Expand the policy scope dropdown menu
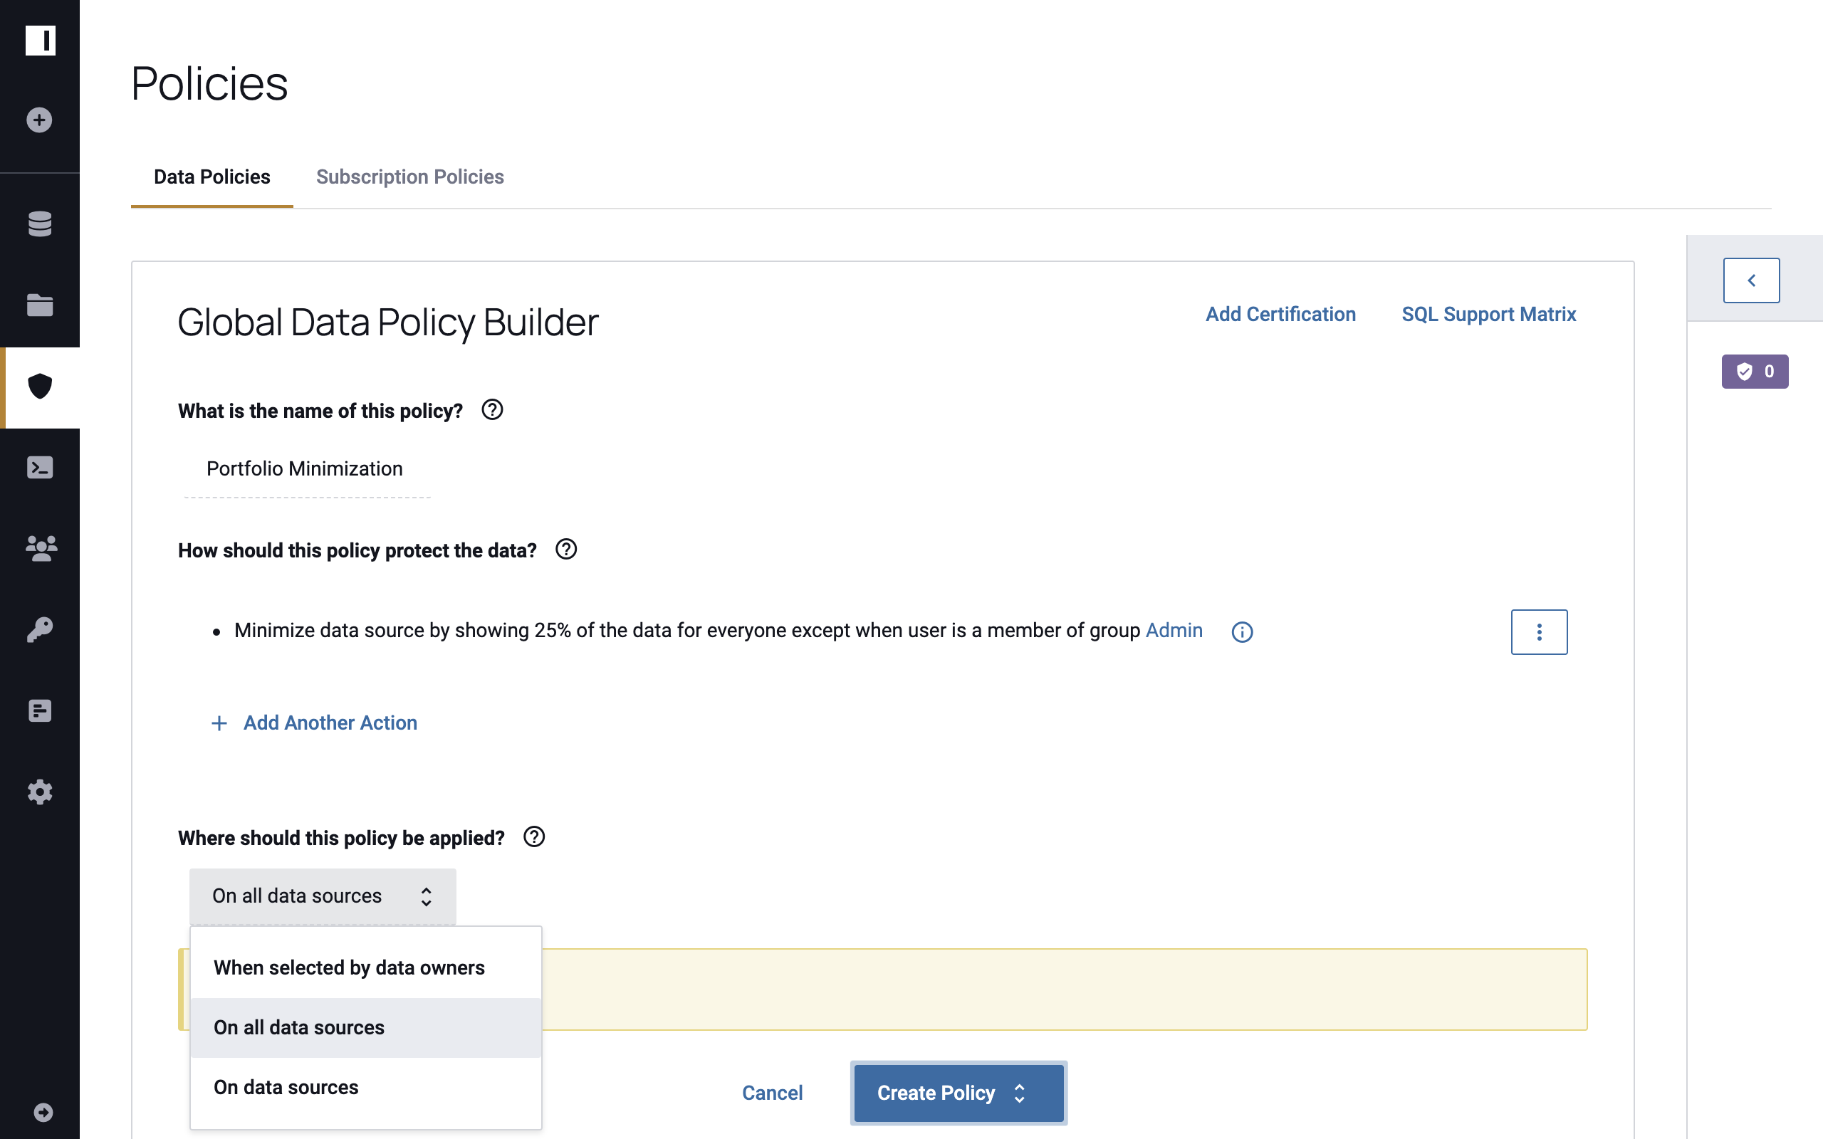 322,896
